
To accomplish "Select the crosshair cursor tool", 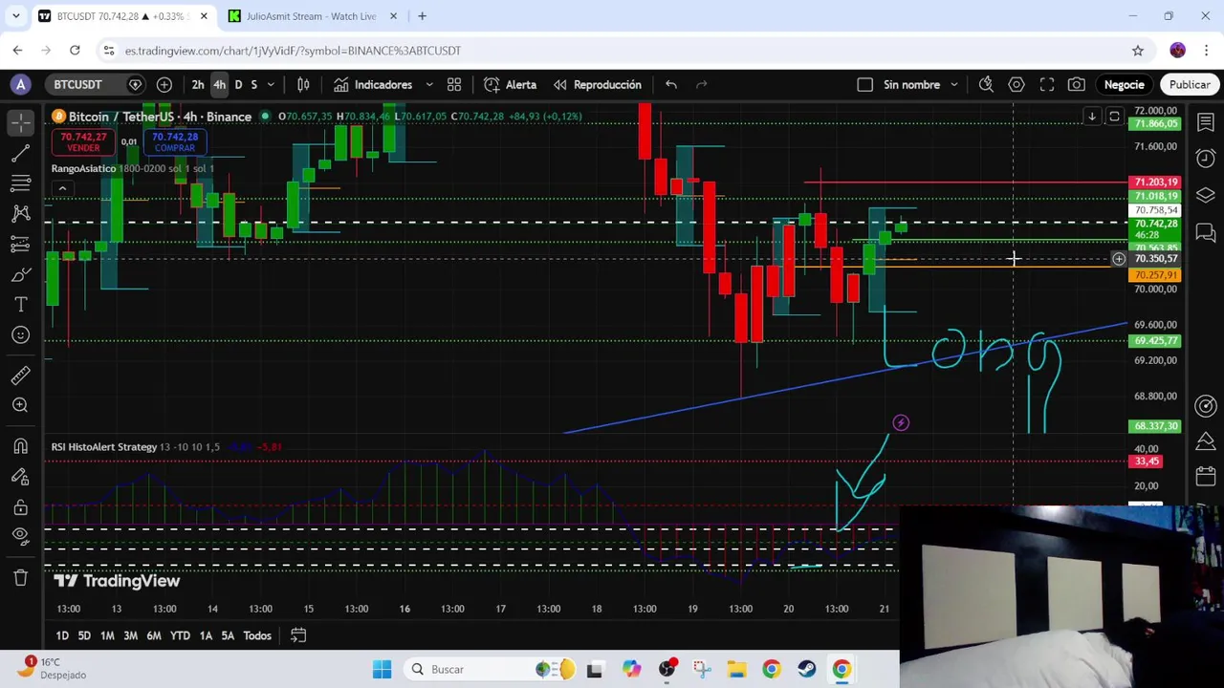I will [20, 122].
